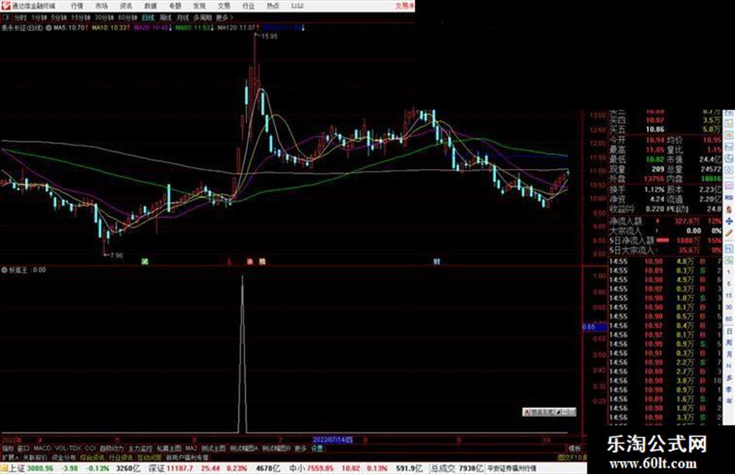Select the pencil drawing tool in sidebar
Screen dimensions: 735x474
click(x=729, y=233)
